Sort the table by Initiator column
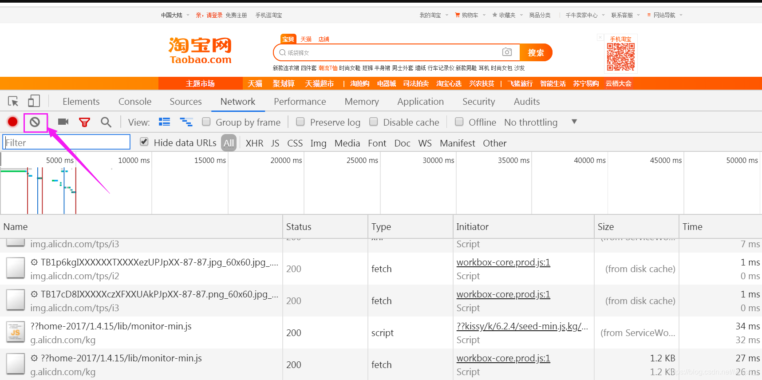Image resolution: width=762 pixels, height=380 pixels. [524, 226]
